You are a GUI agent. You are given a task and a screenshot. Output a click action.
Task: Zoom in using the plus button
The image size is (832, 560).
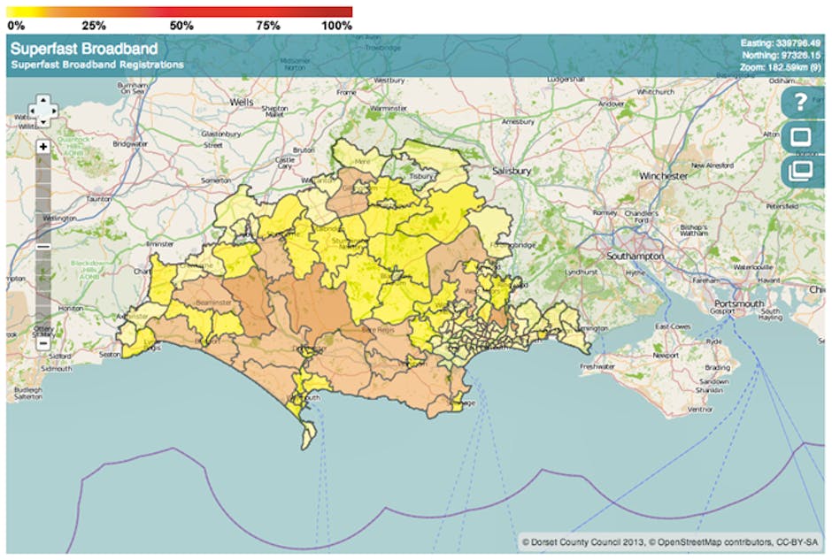(x=43, y=146)
